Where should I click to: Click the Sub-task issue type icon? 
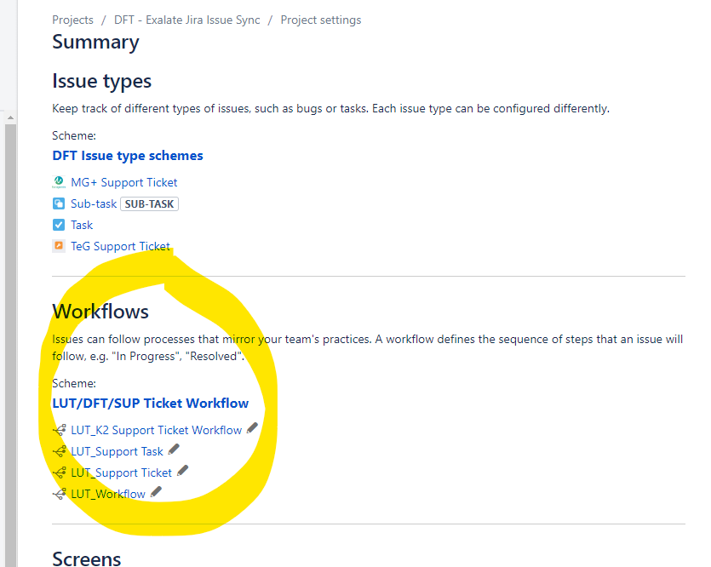[59, 203]
